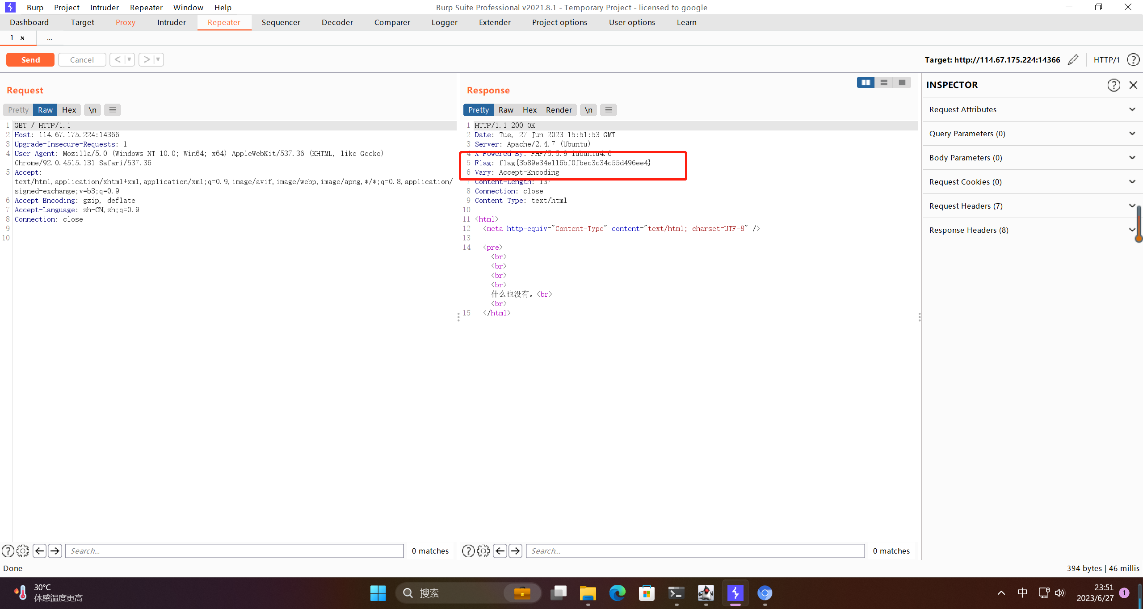Switch response view to Render

pyautogui.click(x=559, y=110)
